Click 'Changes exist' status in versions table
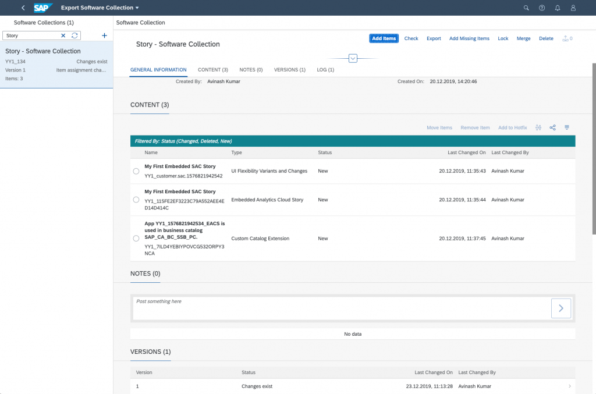Screen dimensions: 596x394 (257, 386)
